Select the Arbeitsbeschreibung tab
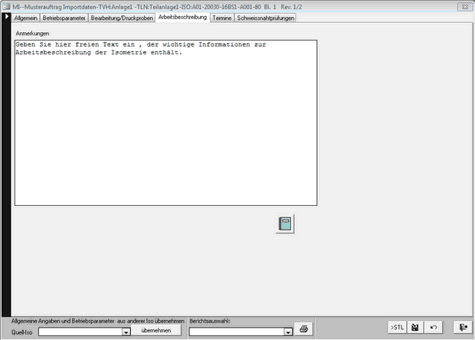This screenshot has width=475, height=340. [182, 17]
